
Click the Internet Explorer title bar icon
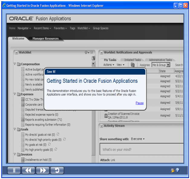(4, 5)
